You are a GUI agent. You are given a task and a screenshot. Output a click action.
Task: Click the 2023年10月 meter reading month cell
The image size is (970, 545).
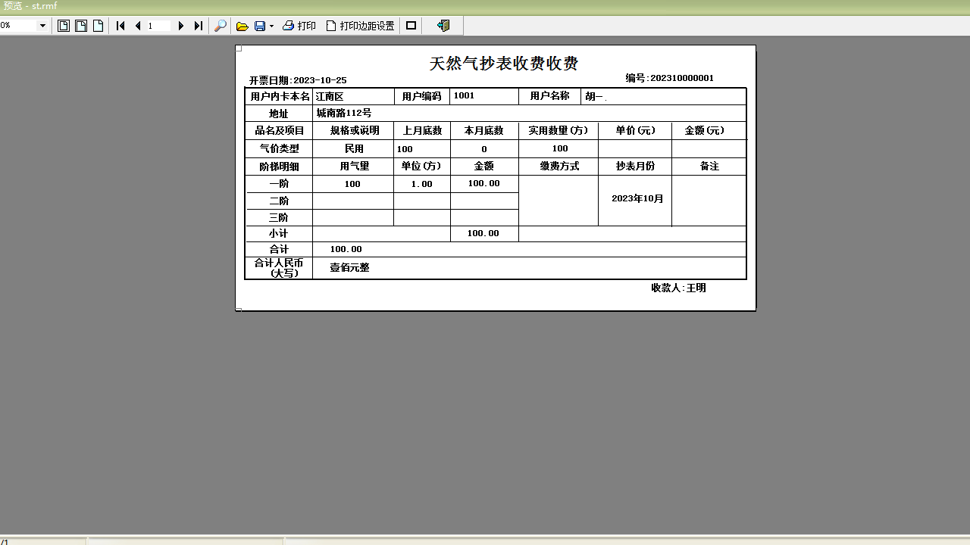[637, 199]
